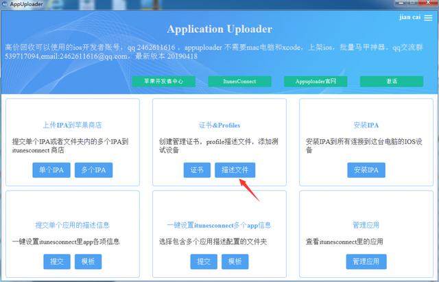Click 提交 under 提交单个应用的描述信息
The width and height of the screenshot is (439, 282).
57,261
